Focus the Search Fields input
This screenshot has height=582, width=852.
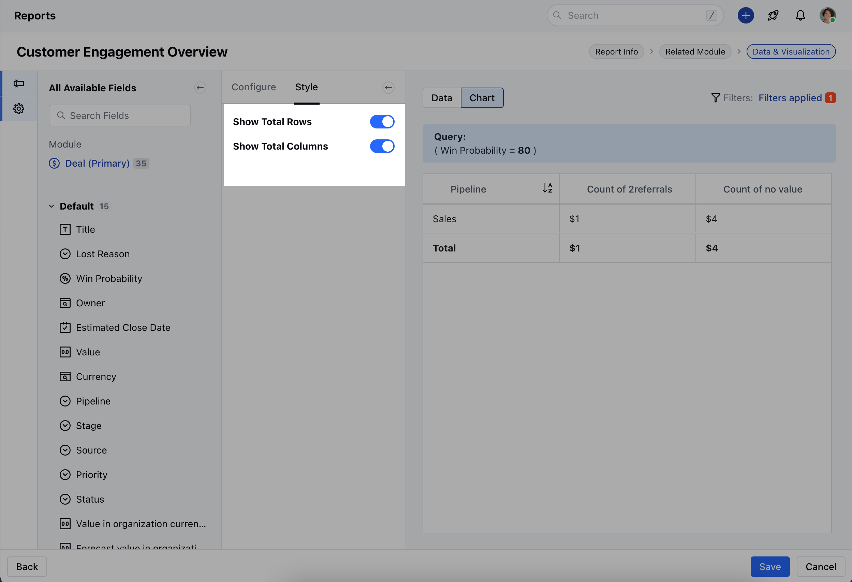click(x=119, y=116)
